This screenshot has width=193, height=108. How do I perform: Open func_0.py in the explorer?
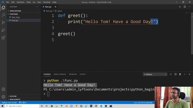16,17
